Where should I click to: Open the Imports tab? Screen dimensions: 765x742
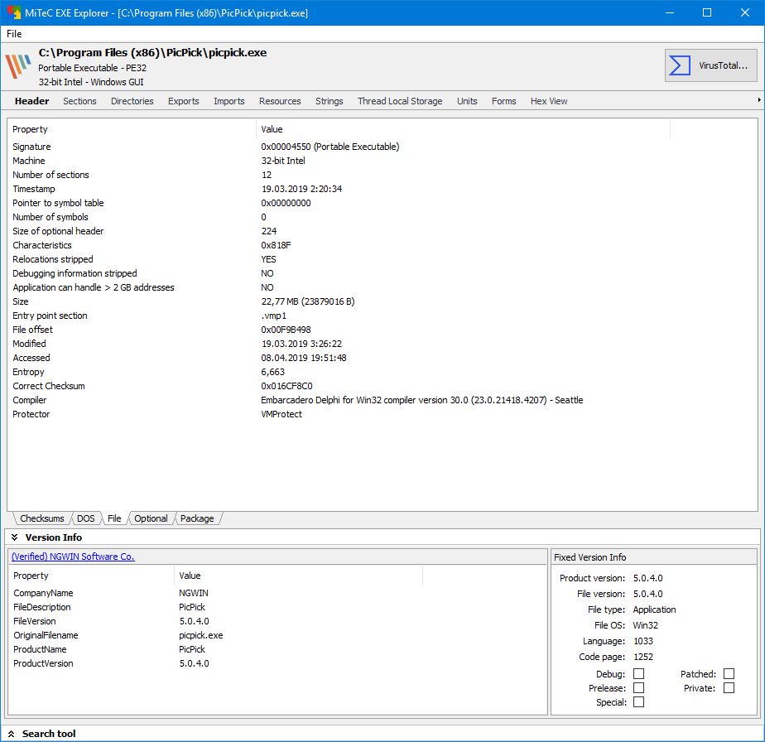229,101
